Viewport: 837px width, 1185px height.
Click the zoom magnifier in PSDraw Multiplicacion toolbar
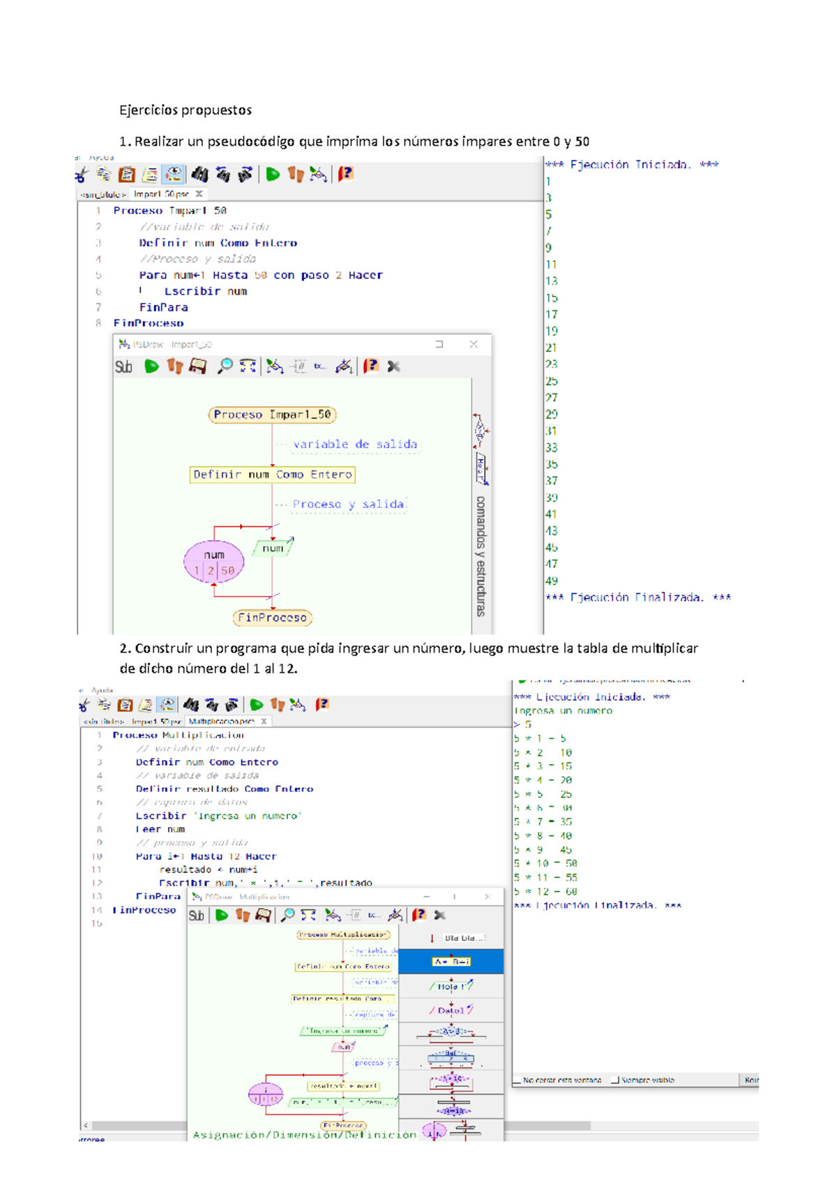[x=287, y=915]
